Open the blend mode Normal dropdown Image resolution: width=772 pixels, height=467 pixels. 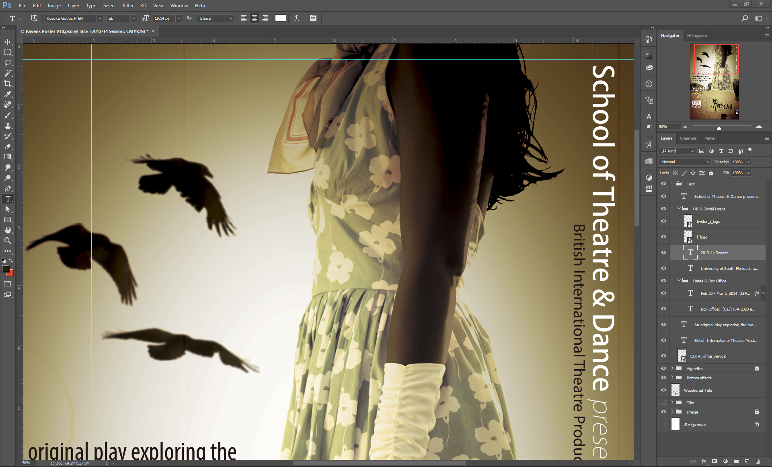click(685, 162)
